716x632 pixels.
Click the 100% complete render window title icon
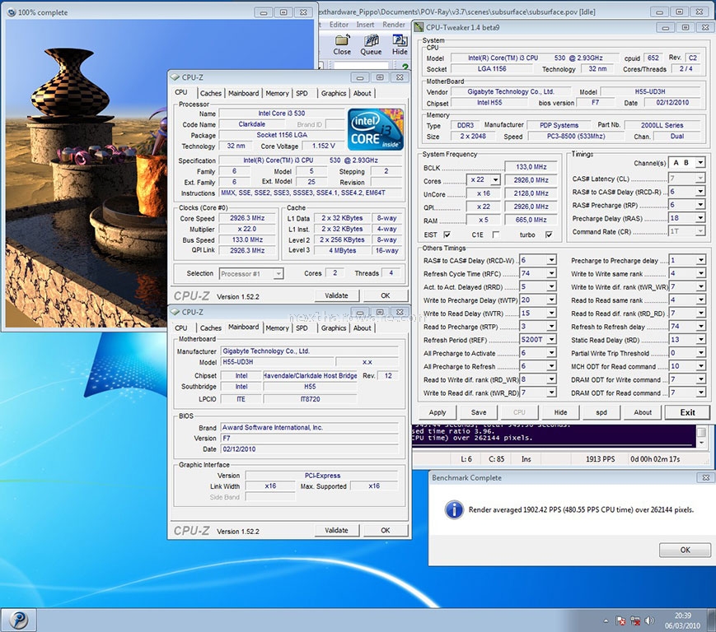[12, 12]
